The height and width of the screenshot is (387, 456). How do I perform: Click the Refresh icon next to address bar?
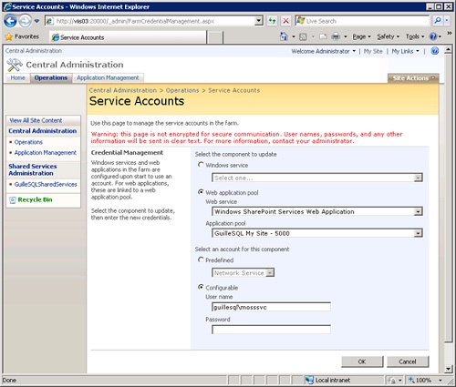(273, 21)
